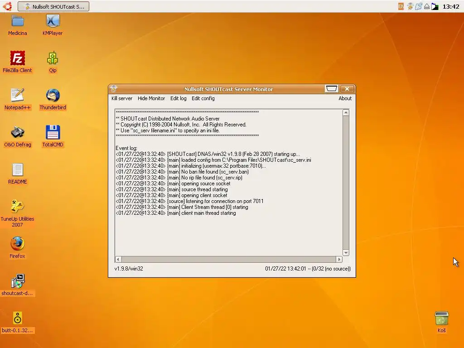
Task: Launch the TuneUp Utilities 2007 icon
Action: pos(18,207)
